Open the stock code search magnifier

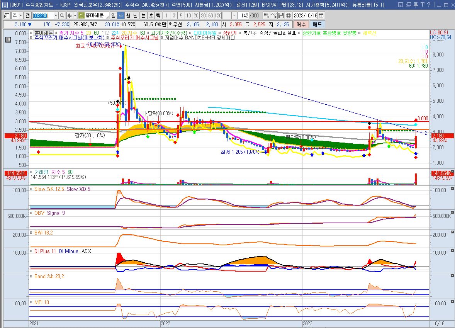click(x=62, y=15)
